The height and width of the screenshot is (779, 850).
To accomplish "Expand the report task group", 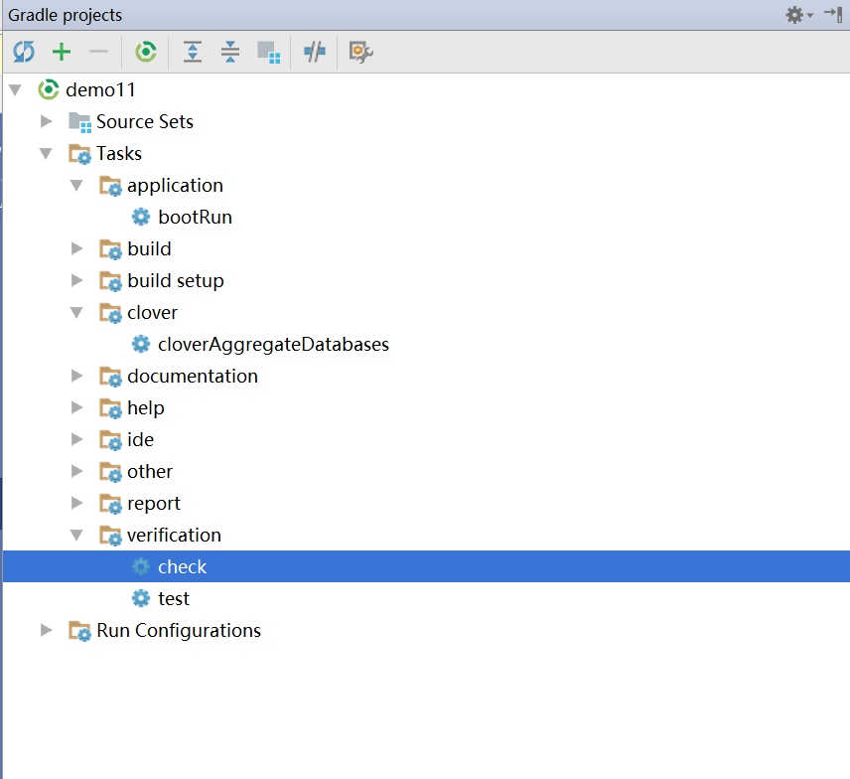I will coord(77,504).
